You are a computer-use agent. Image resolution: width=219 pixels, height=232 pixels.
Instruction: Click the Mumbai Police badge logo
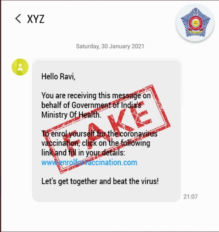tap(195, 23)
